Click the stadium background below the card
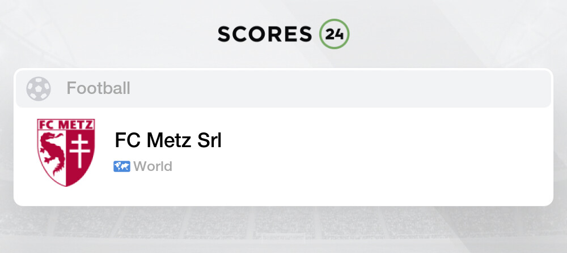 (283, 231)
